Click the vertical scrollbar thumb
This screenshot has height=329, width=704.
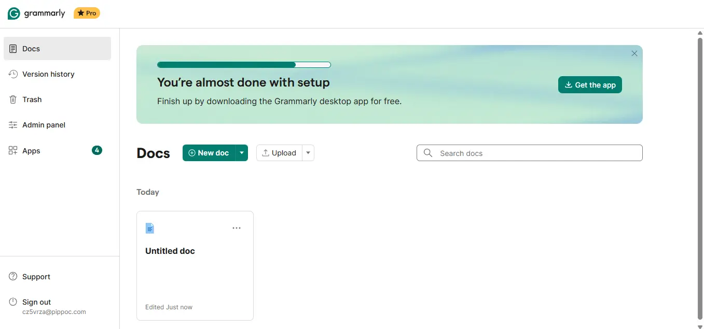coord(700,178)
